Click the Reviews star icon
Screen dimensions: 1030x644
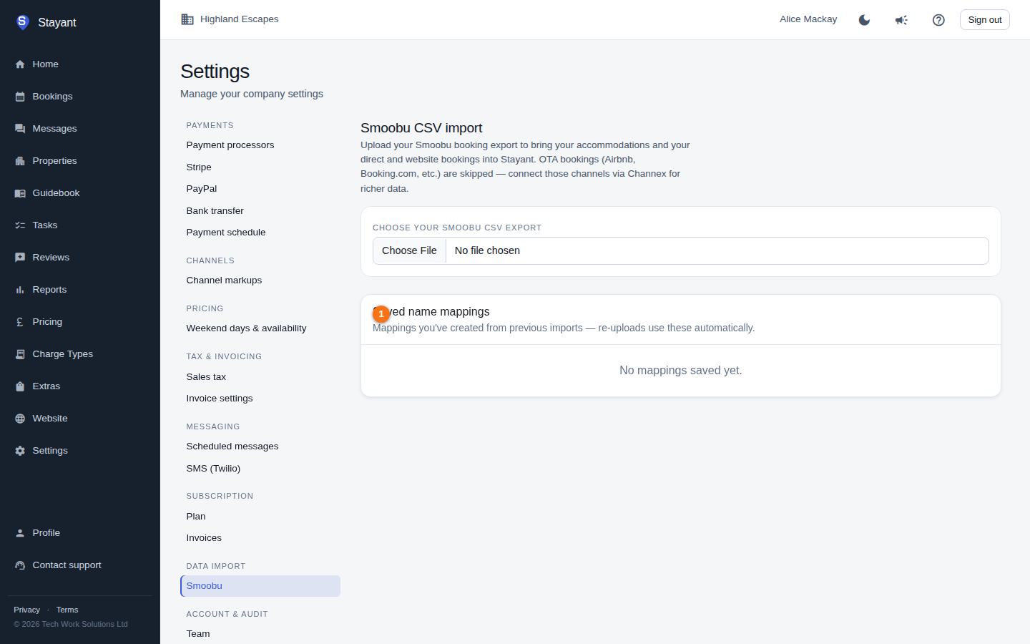pyautogui.click(x=20, y=258)
